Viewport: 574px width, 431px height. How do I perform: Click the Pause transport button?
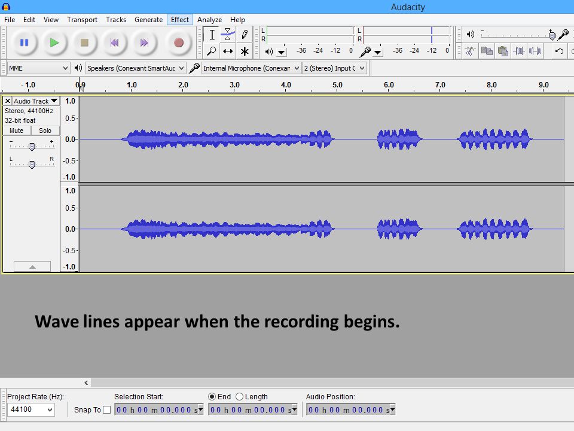(x=24, y=43)
